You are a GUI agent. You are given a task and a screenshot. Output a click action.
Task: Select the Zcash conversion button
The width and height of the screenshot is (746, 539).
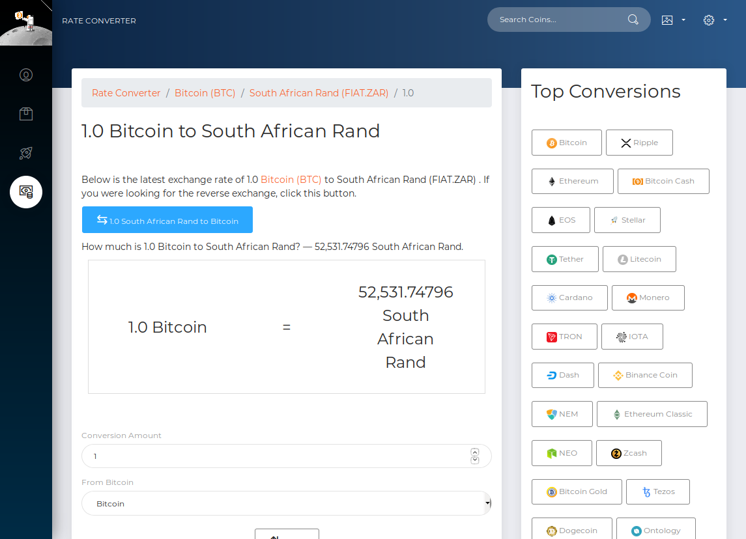tap(629, 453)
